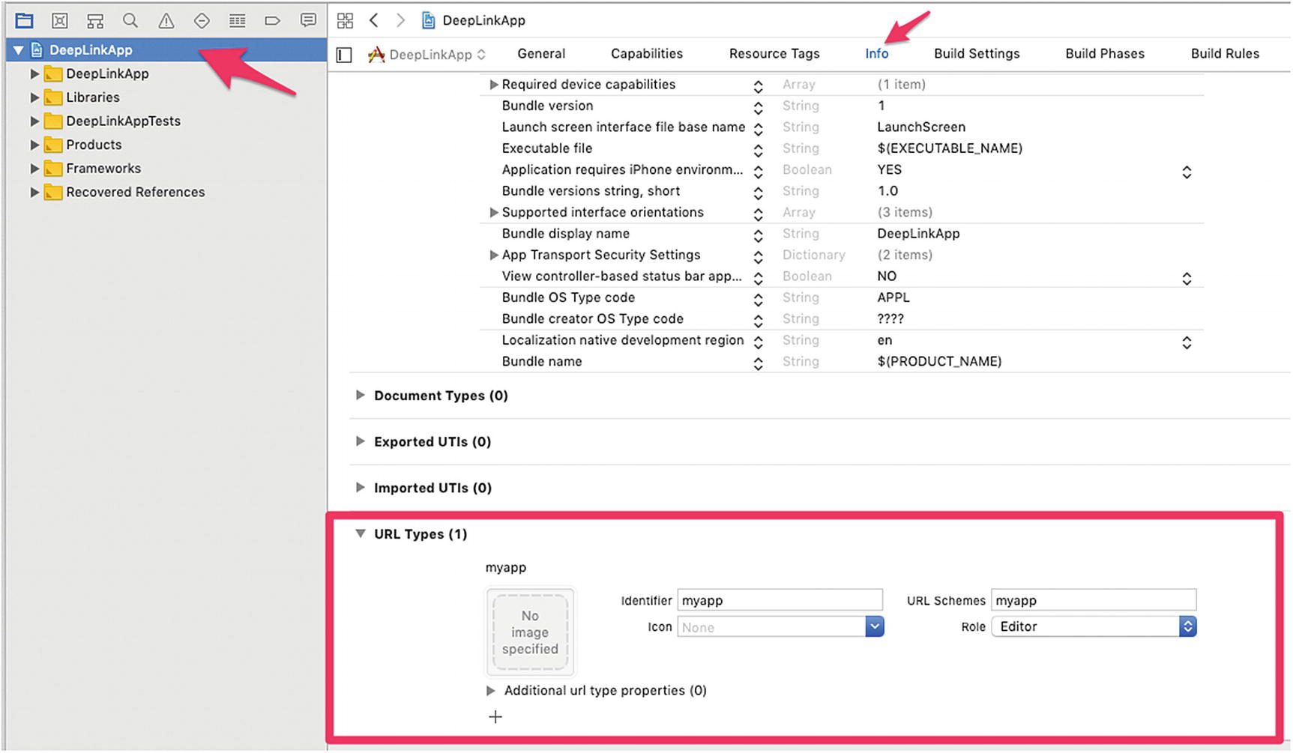1293x753 pixels.
Task: Show the Symbol navigator hierarchy icon
Action: (x=95, y=20)
